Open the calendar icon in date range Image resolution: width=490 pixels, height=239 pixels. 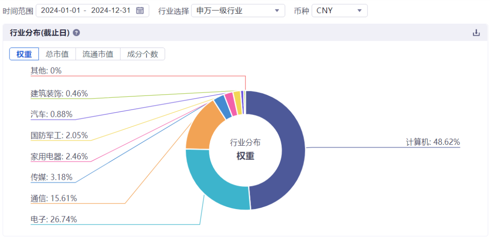point(140,10)
